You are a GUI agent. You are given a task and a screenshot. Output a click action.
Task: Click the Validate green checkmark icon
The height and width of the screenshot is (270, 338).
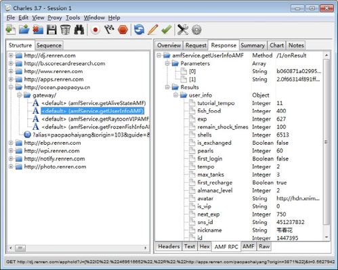167,30
